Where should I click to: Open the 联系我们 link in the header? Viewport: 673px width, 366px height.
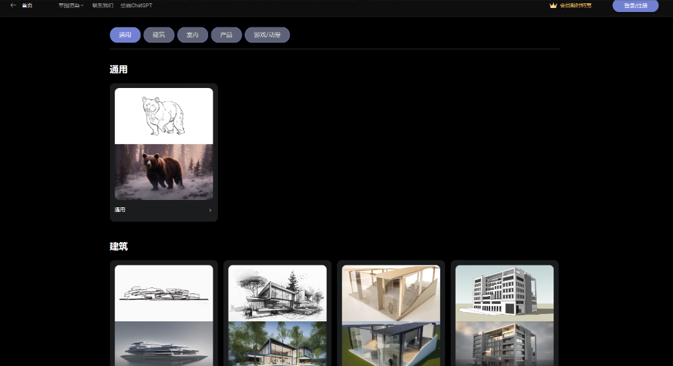pos(103,5)
